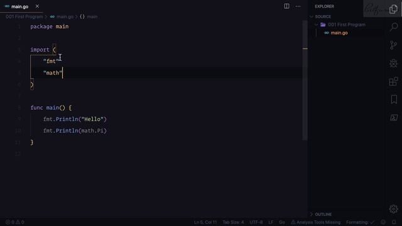The image size is (402, 226).
Task: Open the Manage gear icon
Action: point(394,209)
